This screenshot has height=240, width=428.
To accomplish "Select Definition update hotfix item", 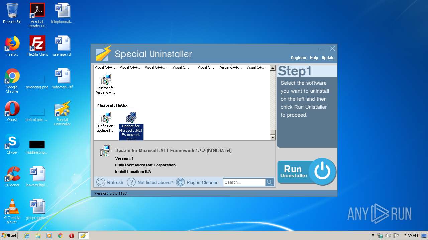I will (106, 122).
